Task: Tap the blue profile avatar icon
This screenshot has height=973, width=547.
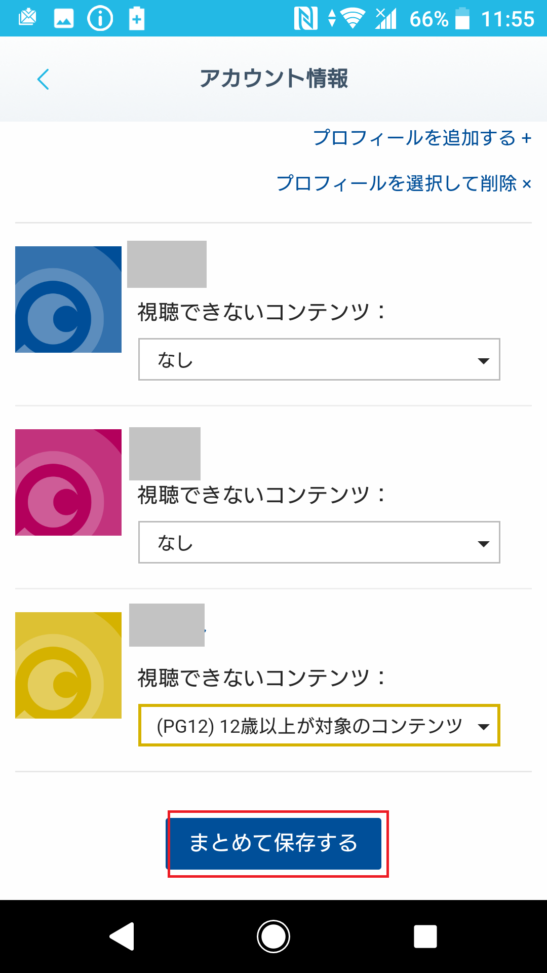Action: click(68, 300)
